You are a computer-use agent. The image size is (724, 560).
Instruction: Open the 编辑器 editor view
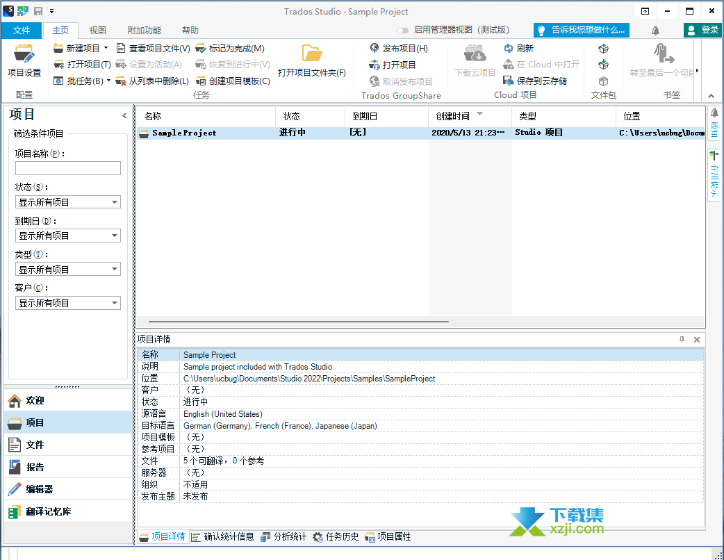68,489
